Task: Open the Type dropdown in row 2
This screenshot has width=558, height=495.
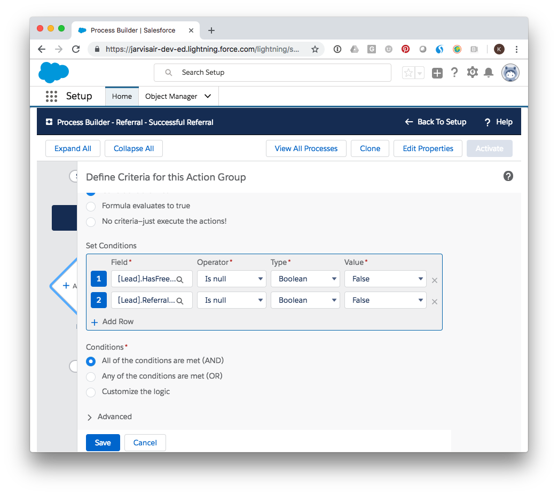Action: 305,300
